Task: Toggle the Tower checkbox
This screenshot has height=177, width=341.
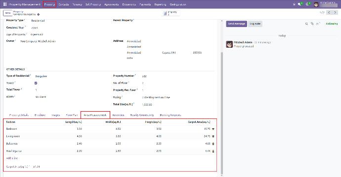Action: (x=36, y=83)
